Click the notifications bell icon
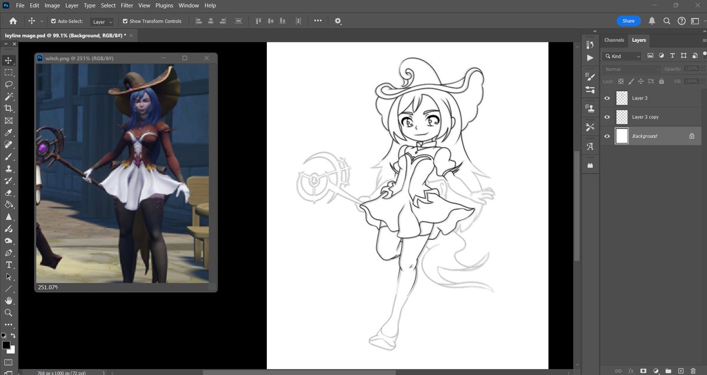The height and width of the screenshot is (375, 707). click(x=652, y=21)
